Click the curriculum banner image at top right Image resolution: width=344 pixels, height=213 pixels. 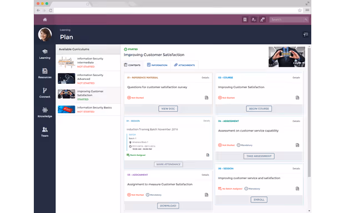[287, 57]
